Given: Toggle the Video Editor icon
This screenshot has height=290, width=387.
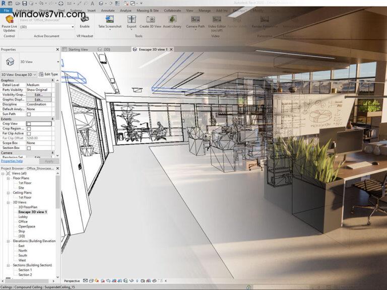Looking at the screenshot, I should pos(217,19).
